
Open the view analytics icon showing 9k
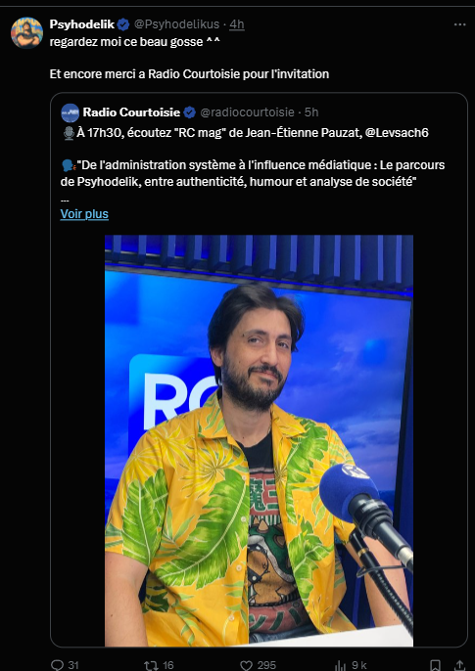click(340, 665)
